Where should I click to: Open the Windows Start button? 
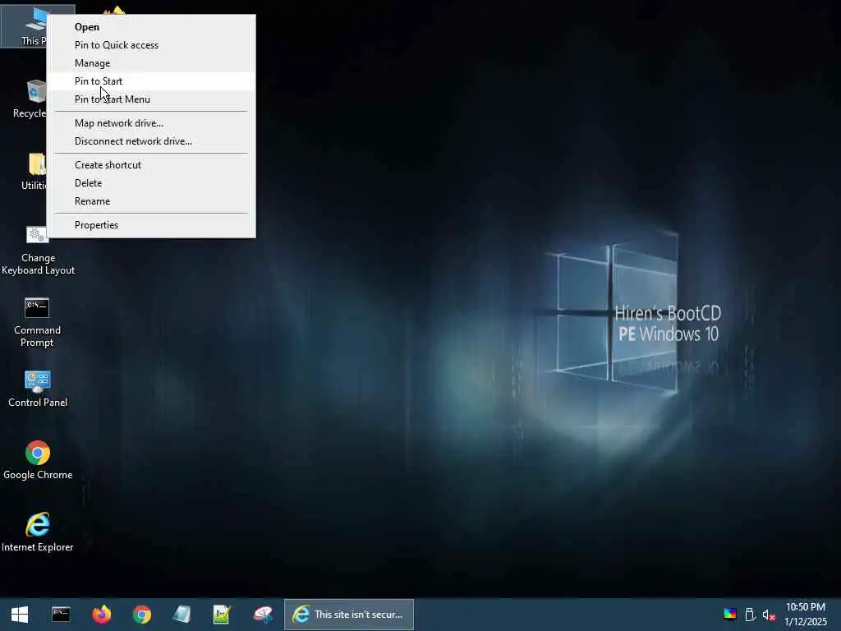click(20, 615)
